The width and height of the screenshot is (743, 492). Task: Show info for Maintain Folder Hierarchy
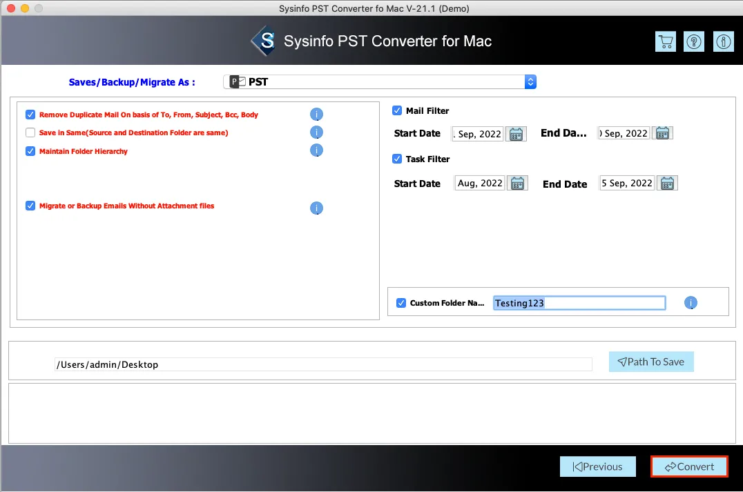316,150
